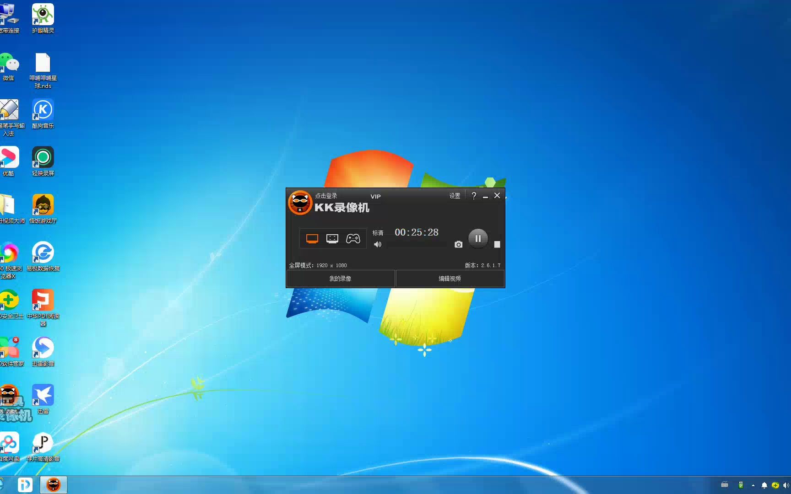Open the bell notification tray icon
This screenshot has height=494, width=791.
click(x=764, y=485)
